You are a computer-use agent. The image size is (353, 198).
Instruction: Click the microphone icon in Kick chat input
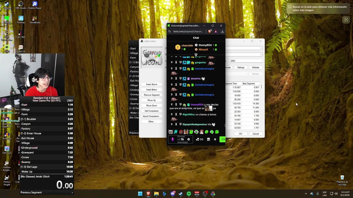coord(173,139)
